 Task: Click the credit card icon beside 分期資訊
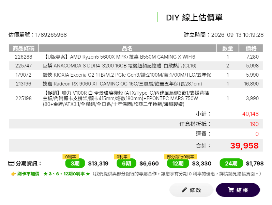click(11, 163)
